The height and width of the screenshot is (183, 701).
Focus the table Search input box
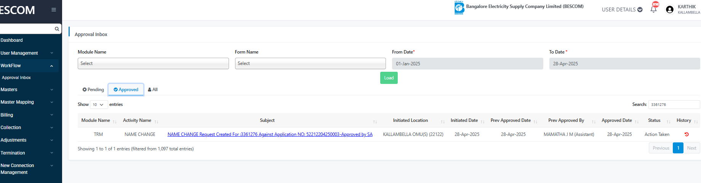(674, 104)
